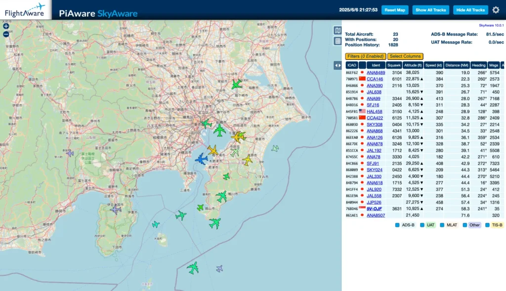
Task: Sort table by Speed (kt) column
Action: (x=433, y=65)
